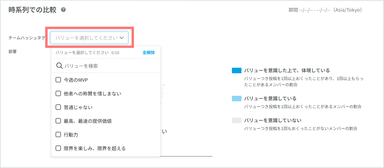
Task: Click the チームハッシュタグ label
Action: tap(27, 38)
